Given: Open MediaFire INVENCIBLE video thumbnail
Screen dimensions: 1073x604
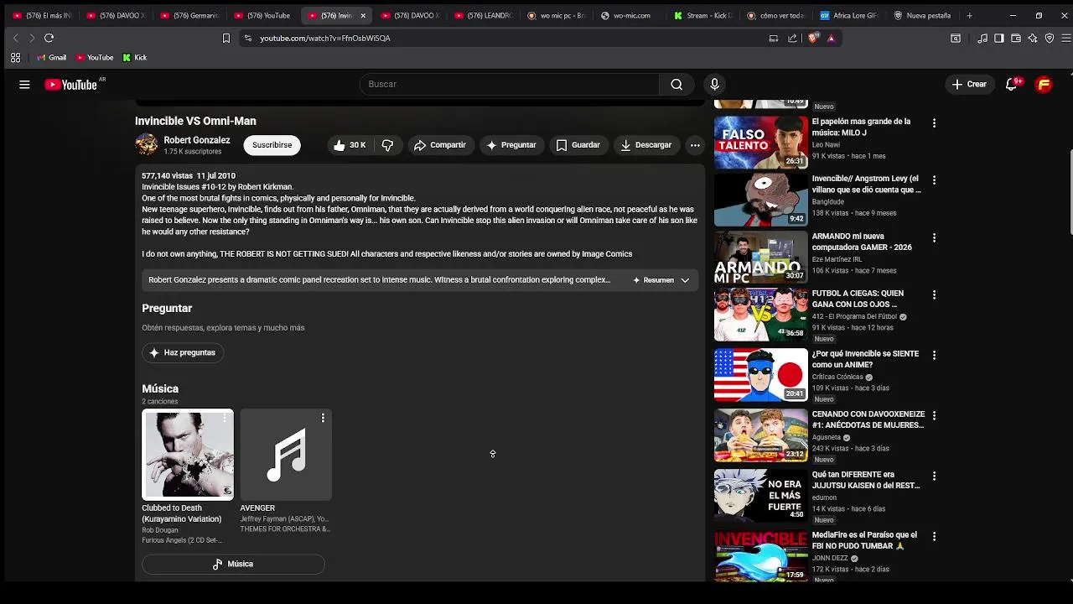Looking at the screenshot, I should 761,555.
